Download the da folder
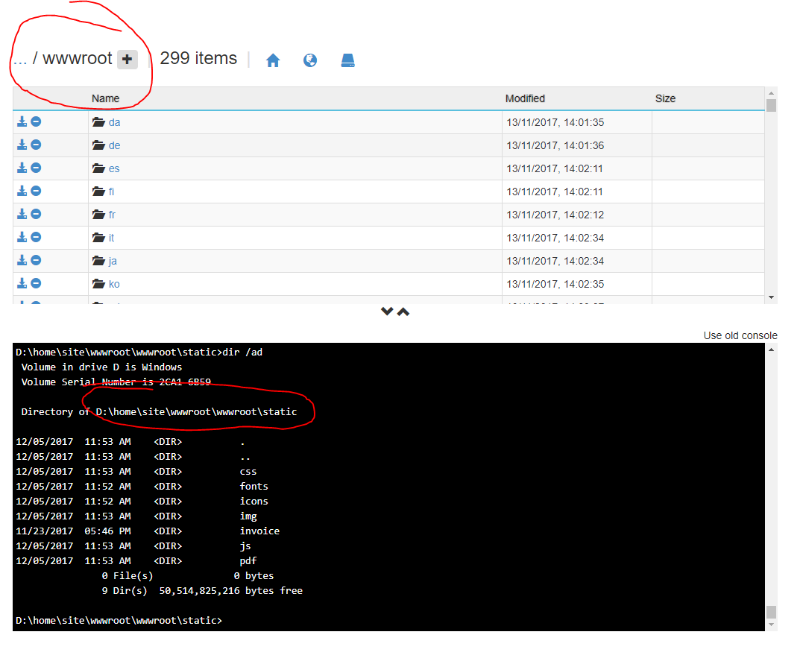Viewport: 803px width, 664px height. click(22, 121)
